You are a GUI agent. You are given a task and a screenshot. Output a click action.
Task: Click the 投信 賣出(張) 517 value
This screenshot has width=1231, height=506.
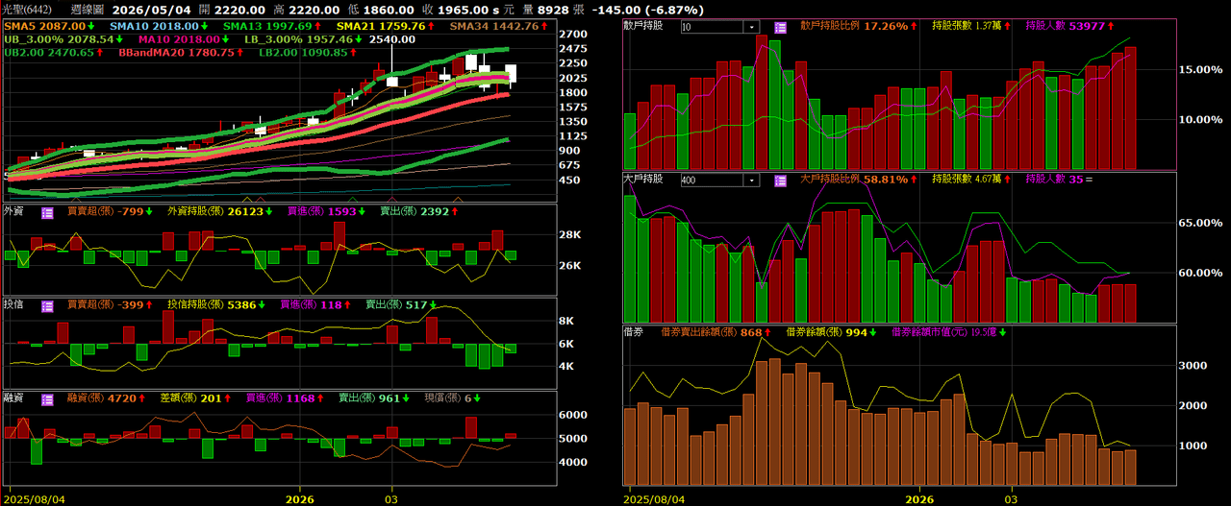tap(401, 304)
